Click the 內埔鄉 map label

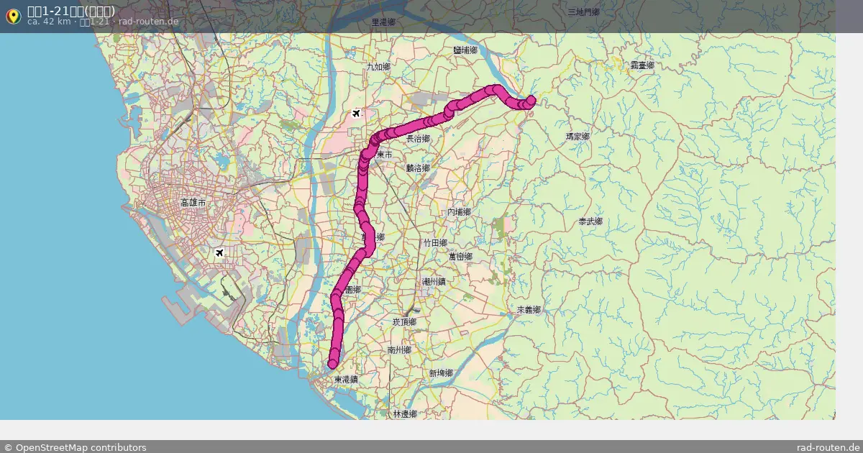pyautogui.click(x=459, y=212)
